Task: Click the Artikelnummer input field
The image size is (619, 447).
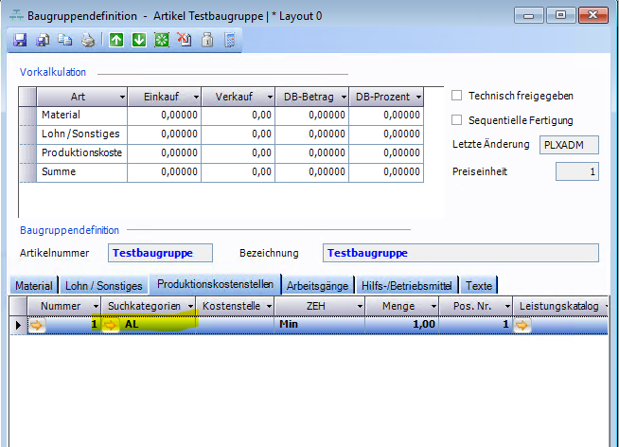Action: (x=160, y=253)
